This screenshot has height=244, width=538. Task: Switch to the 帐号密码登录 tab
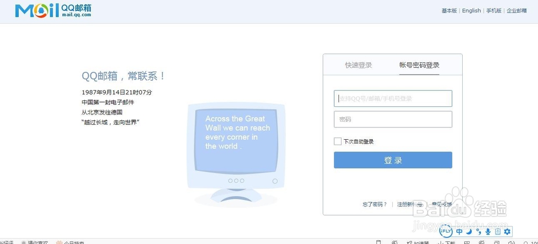click(x=419, y=65)
